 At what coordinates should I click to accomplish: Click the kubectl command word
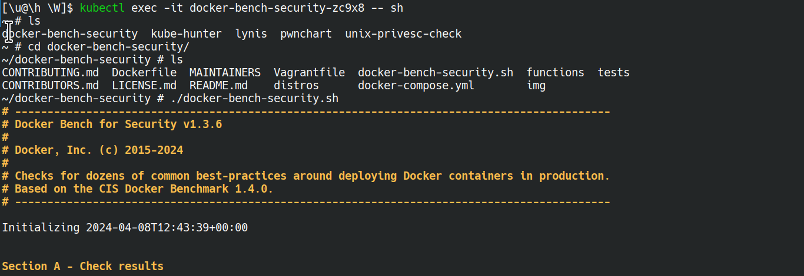click(102, 8)
